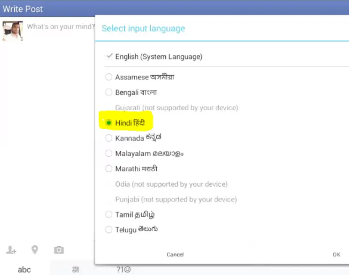Tap the ?1 symbols and emoji key
The width and height of the screenshot is (349, 275).
pyautogui.click(x=123, y=270)
